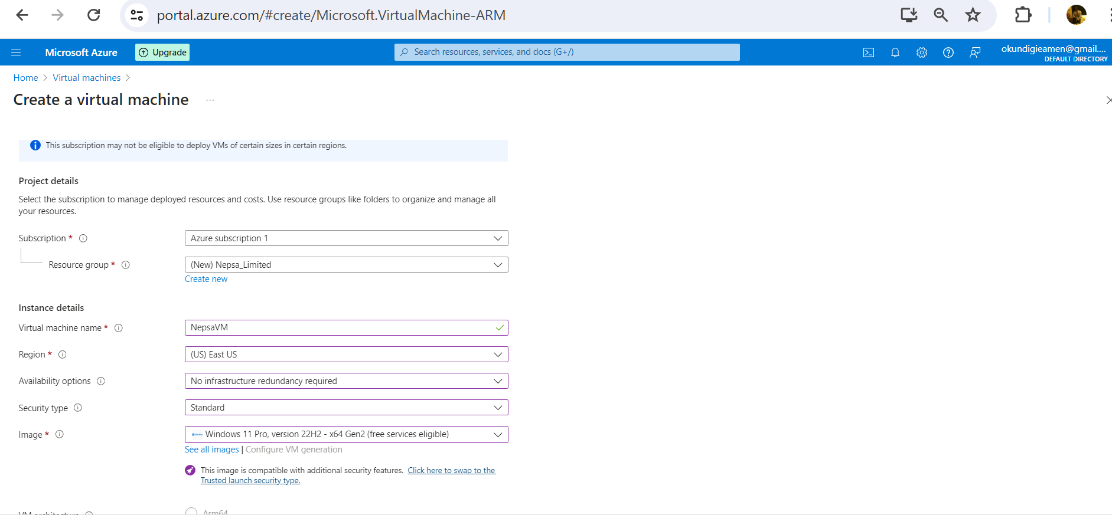The height and width of the screenshot is (515, 1112).
Task: Open the feedback icon
Action: pyautogui.click(x=975, y=53)
